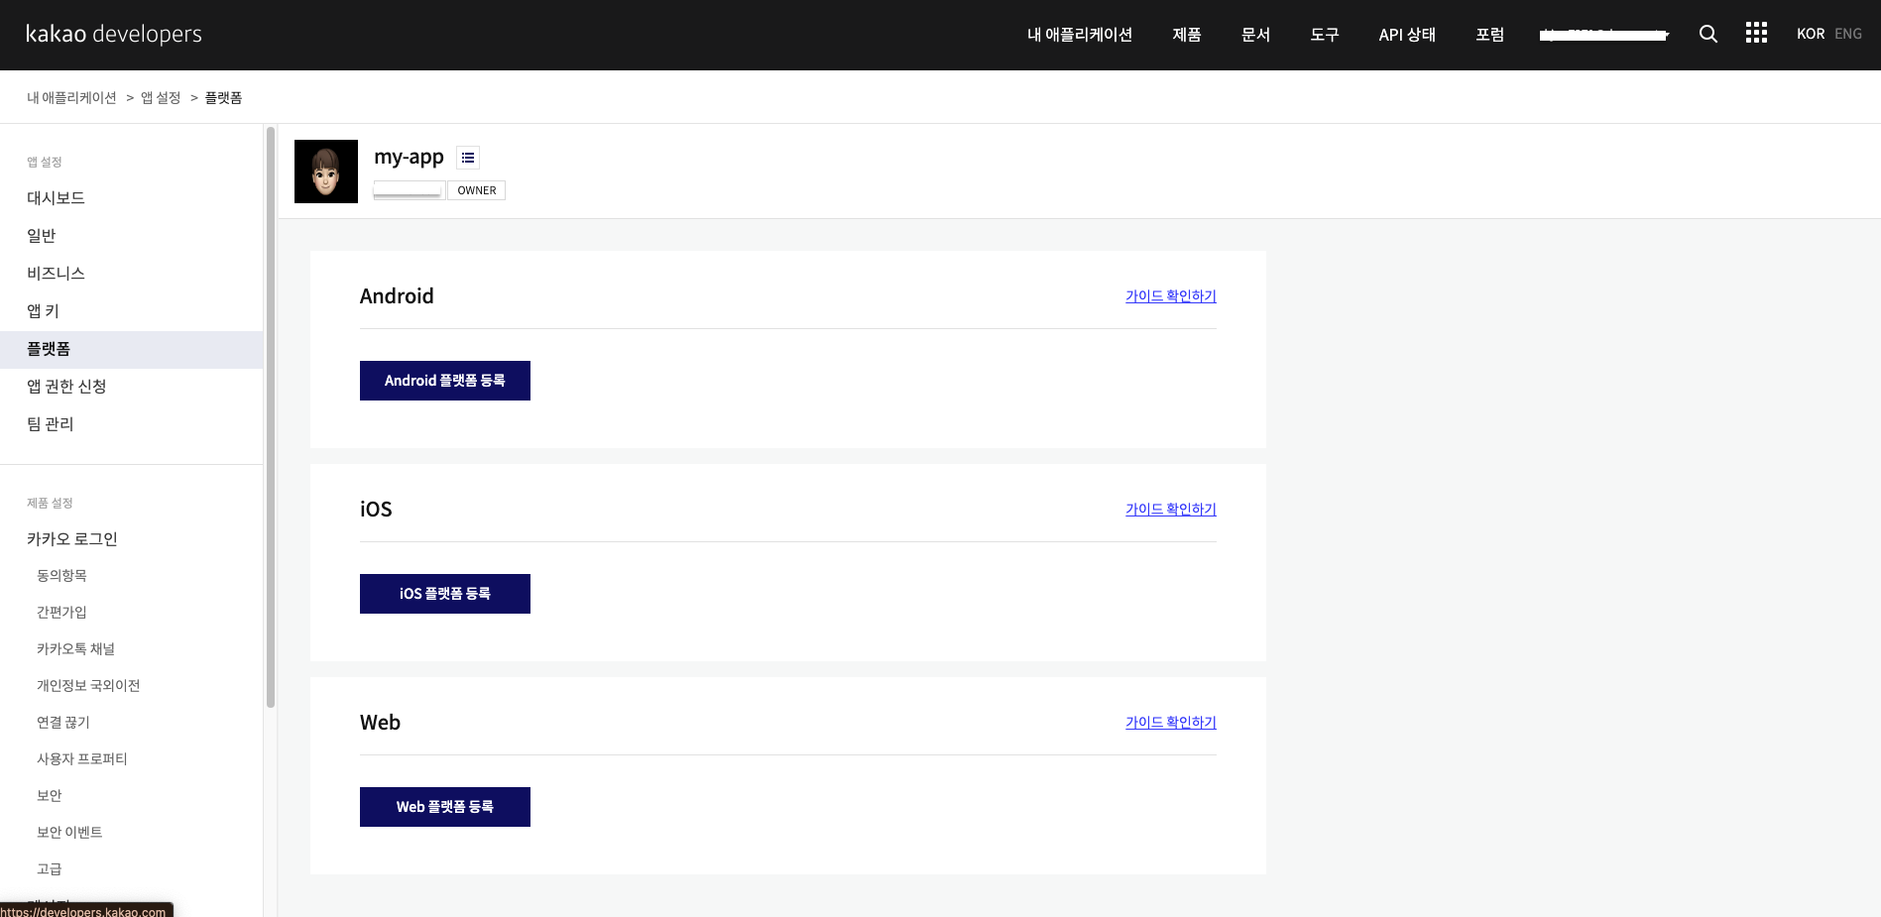The width and height of the screenshot is (1881, 917).
Task: Click 플랫폼 in the breadcrumb
Action: pyautogui.click(x=223, y=98)
